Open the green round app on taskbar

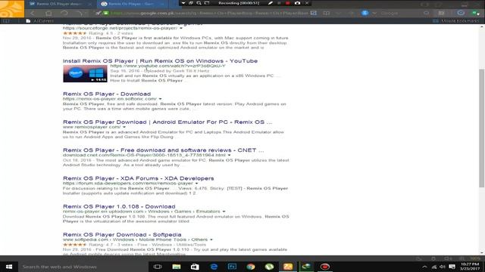coord(269,267)
